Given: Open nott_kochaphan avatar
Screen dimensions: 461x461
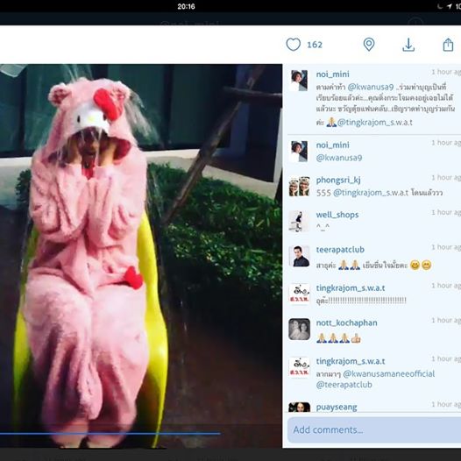Looking at the screenshot, I should click(299, 329).
